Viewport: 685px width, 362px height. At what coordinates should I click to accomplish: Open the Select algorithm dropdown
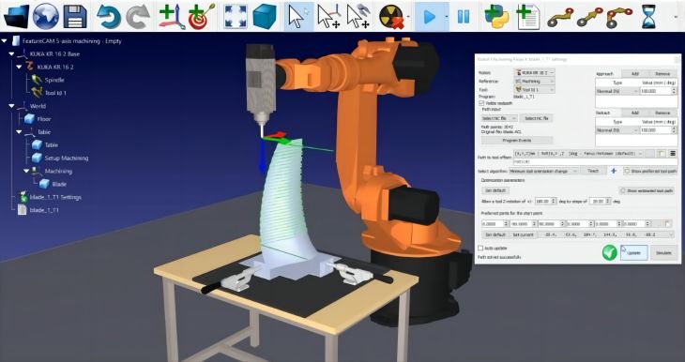pos(544,172)
